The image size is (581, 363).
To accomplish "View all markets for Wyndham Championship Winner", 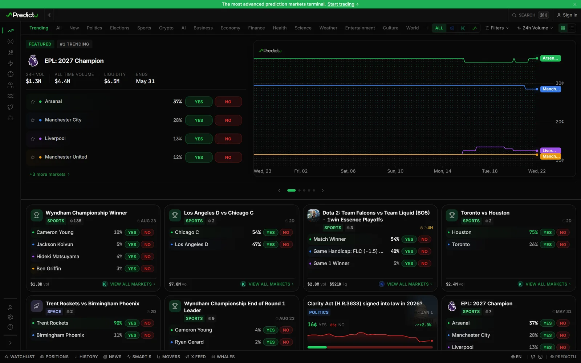I will pyautogui.click(x=133, y=284).
